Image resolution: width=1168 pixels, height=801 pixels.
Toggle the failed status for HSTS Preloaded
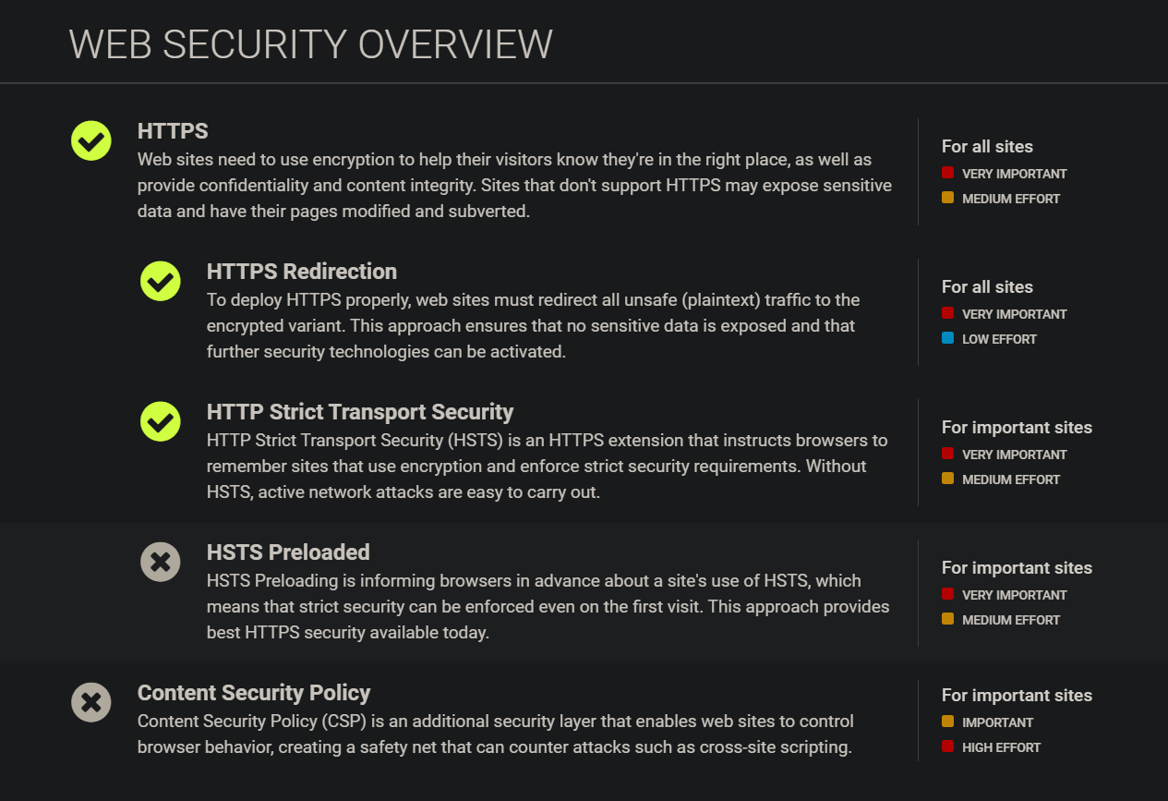pos(160,562)
